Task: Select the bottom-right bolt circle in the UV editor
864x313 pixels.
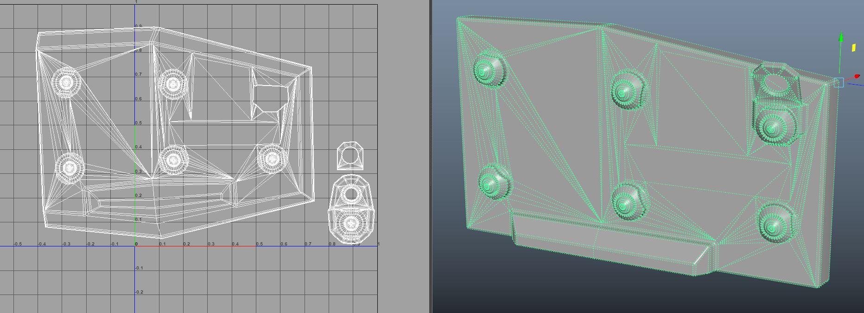Action: (x=272, y=159)
